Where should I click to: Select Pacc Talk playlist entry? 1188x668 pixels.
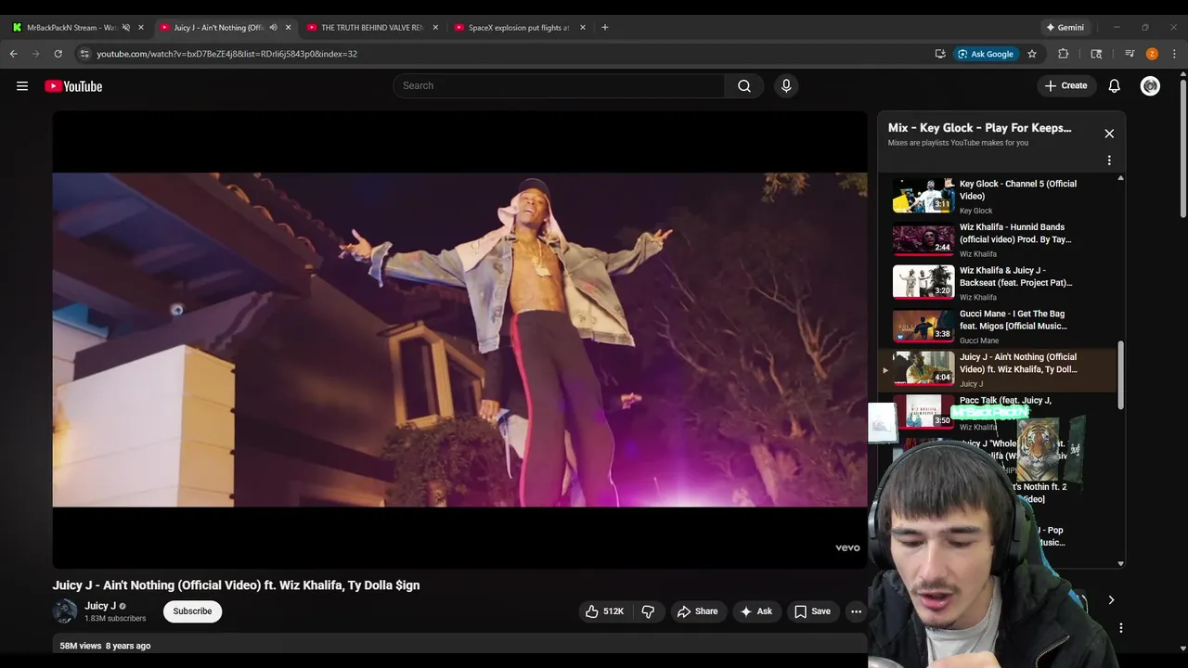[x=998, y=412]
